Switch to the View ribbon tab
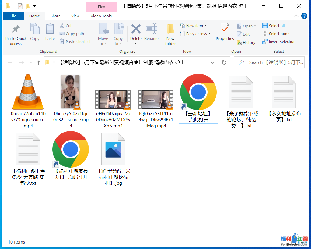Image resolution: width=311 pixels, height=249 pixels. point(75,16)
